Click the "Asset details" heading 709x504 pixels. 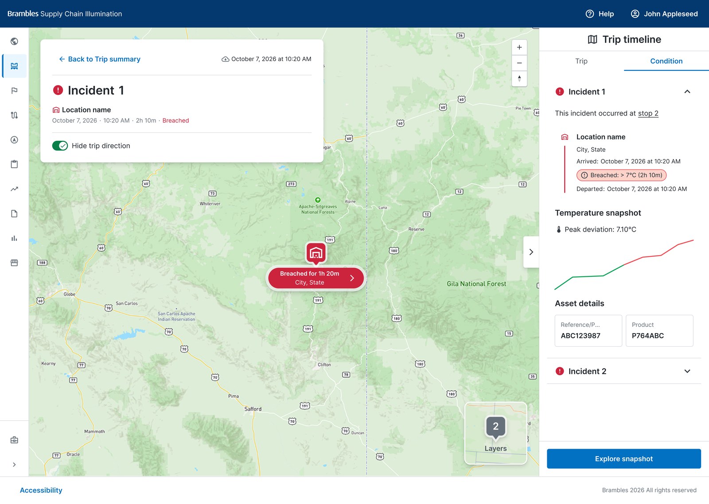(580, 303)
